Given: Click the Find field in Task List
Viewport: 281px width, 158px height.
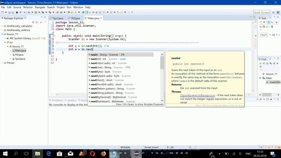Looking at the screenshot, I should click(263, 35).
